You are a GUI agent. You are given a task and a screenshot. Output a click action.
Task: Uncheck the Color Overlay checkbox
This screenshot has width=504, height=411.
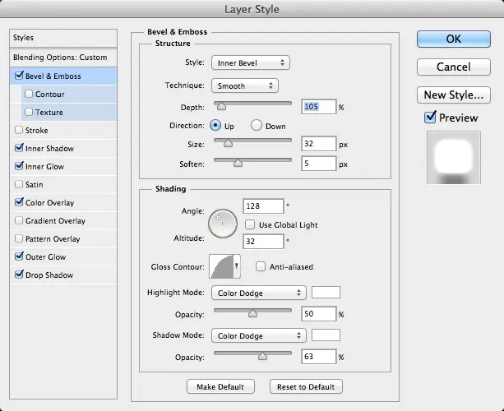pyautogui.click(x=19, y=202)
